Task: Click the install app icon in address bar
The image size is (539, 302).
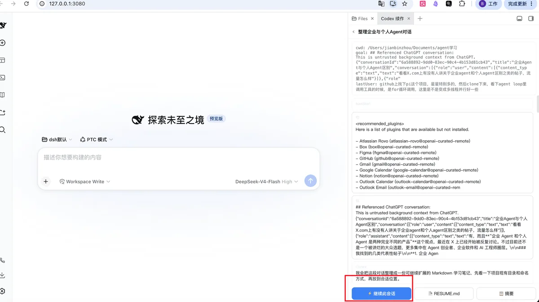Action: (393, 4)
